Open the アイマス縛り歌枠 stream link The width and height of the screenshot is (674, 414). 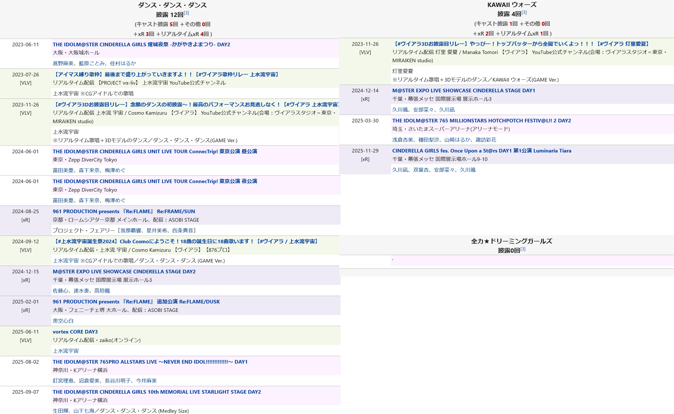tap(166, 75)
